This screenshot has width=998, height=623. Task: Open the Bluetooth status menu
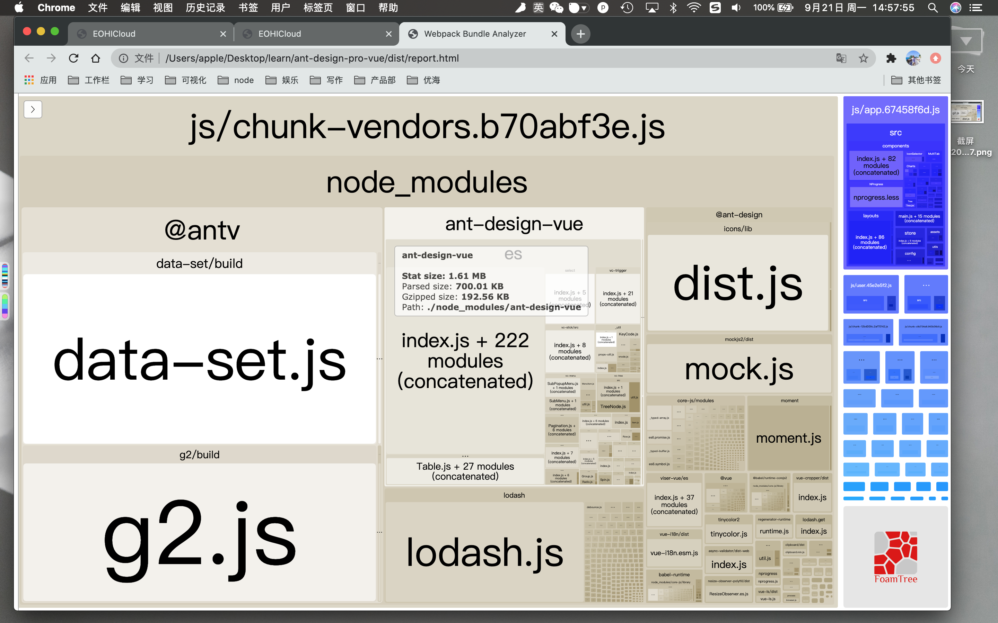click(673, 7)
